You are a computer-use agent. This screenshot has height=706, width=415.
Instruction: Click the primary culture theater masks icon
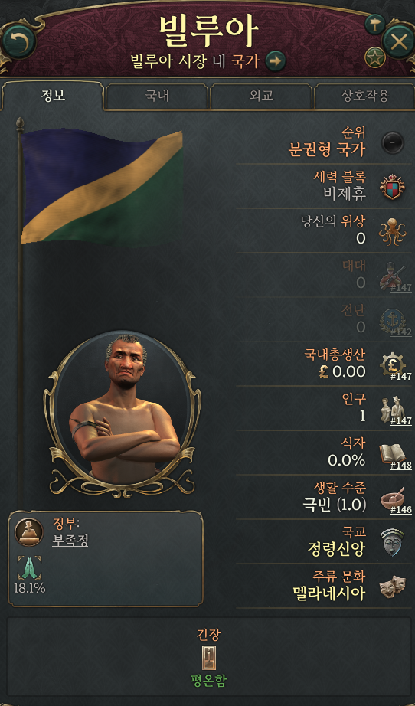coord(392,587)
